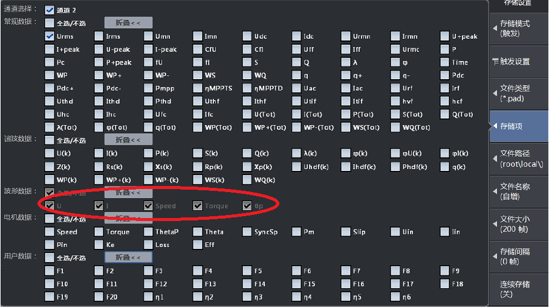Open 文件路径 (root\local\) setting
Screen dimensions: 549x308
tap(519, 159)
